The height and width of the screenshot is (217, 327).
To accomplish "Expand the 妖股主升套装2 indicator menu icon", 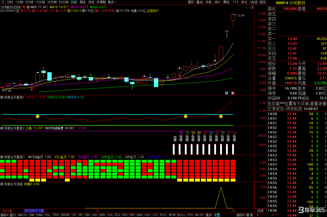I will pos(2,128).
